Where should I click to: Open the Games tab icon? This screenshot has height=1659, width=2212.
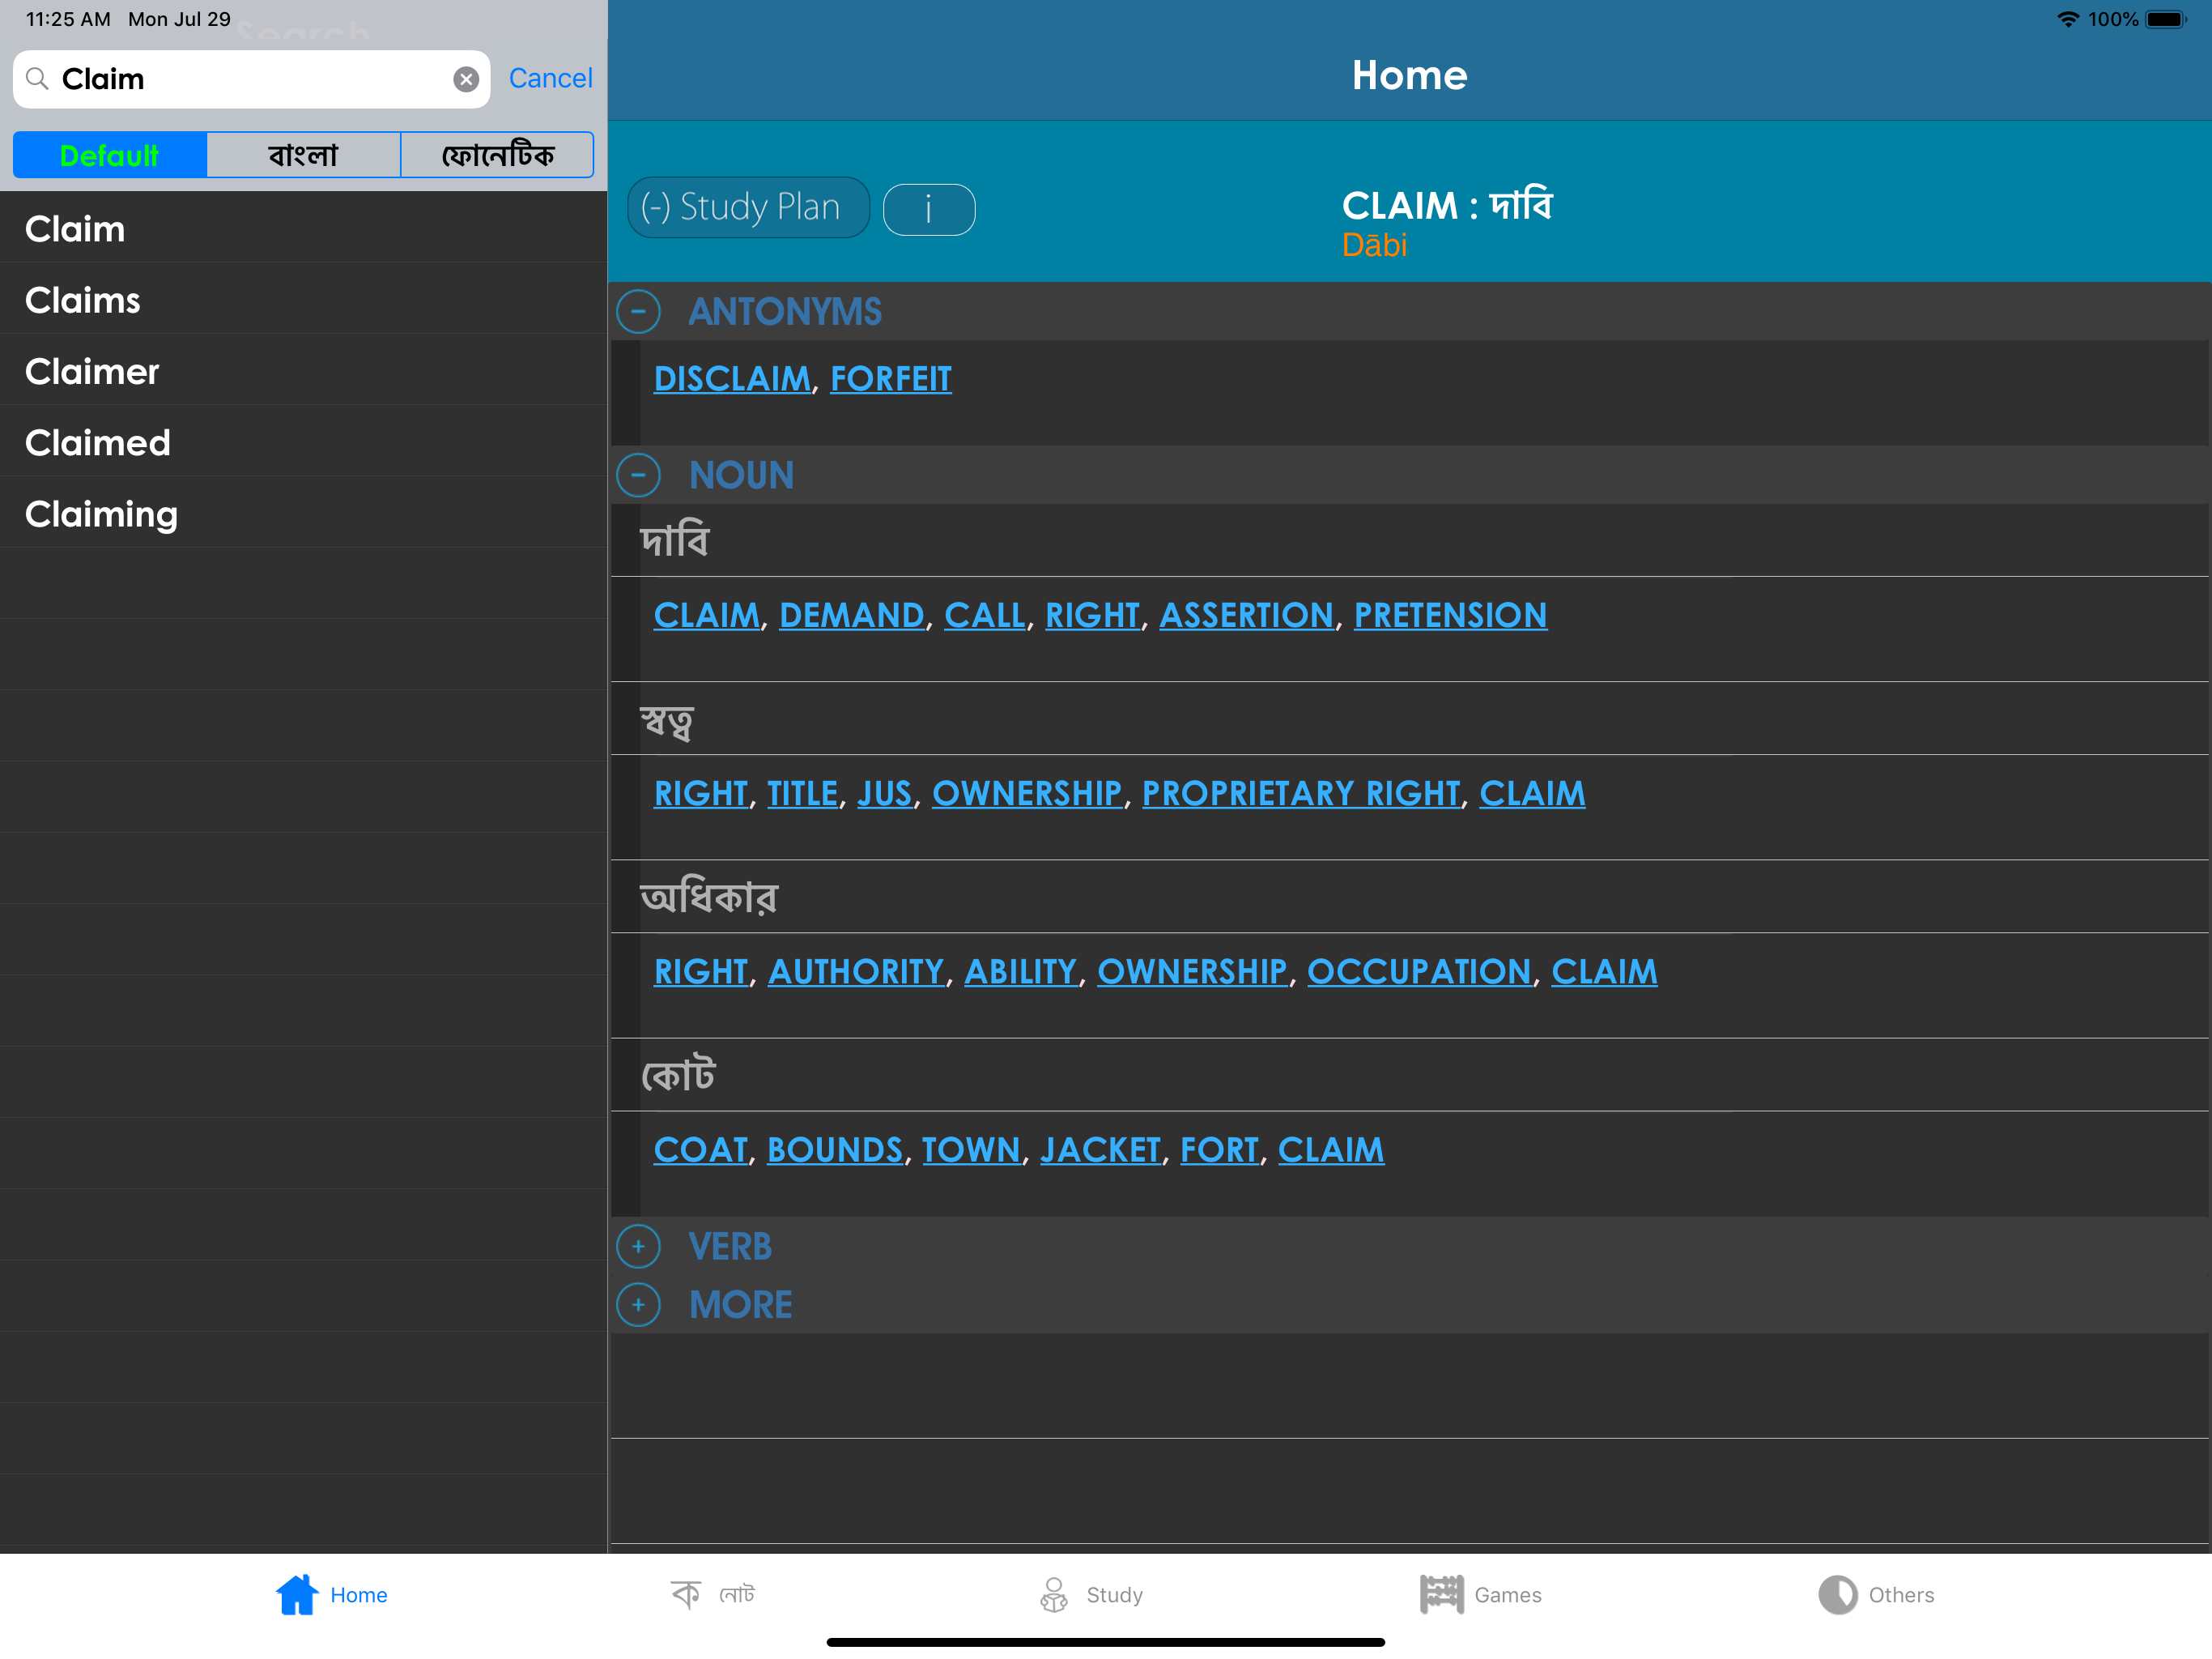(1441, 1594)
